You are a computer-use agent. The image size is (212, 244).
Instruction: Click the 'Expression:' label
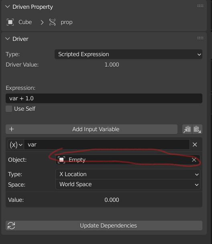pyautogui.click(x=20, y=88)
